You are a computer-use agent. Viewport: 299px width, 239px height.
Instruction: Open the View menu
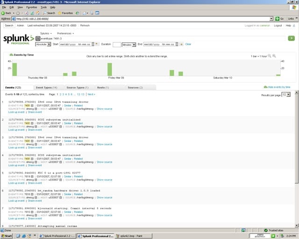[20, 7]
